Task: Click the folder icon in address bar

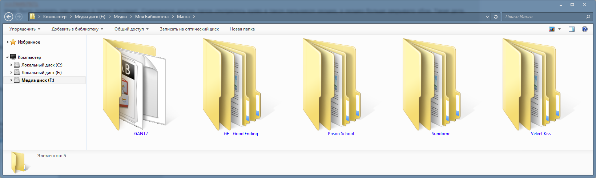Action: click(x=32, y=16)
